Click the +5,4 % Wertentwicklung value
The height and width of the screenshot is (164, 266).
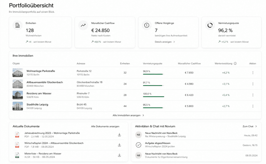point(226,95)
